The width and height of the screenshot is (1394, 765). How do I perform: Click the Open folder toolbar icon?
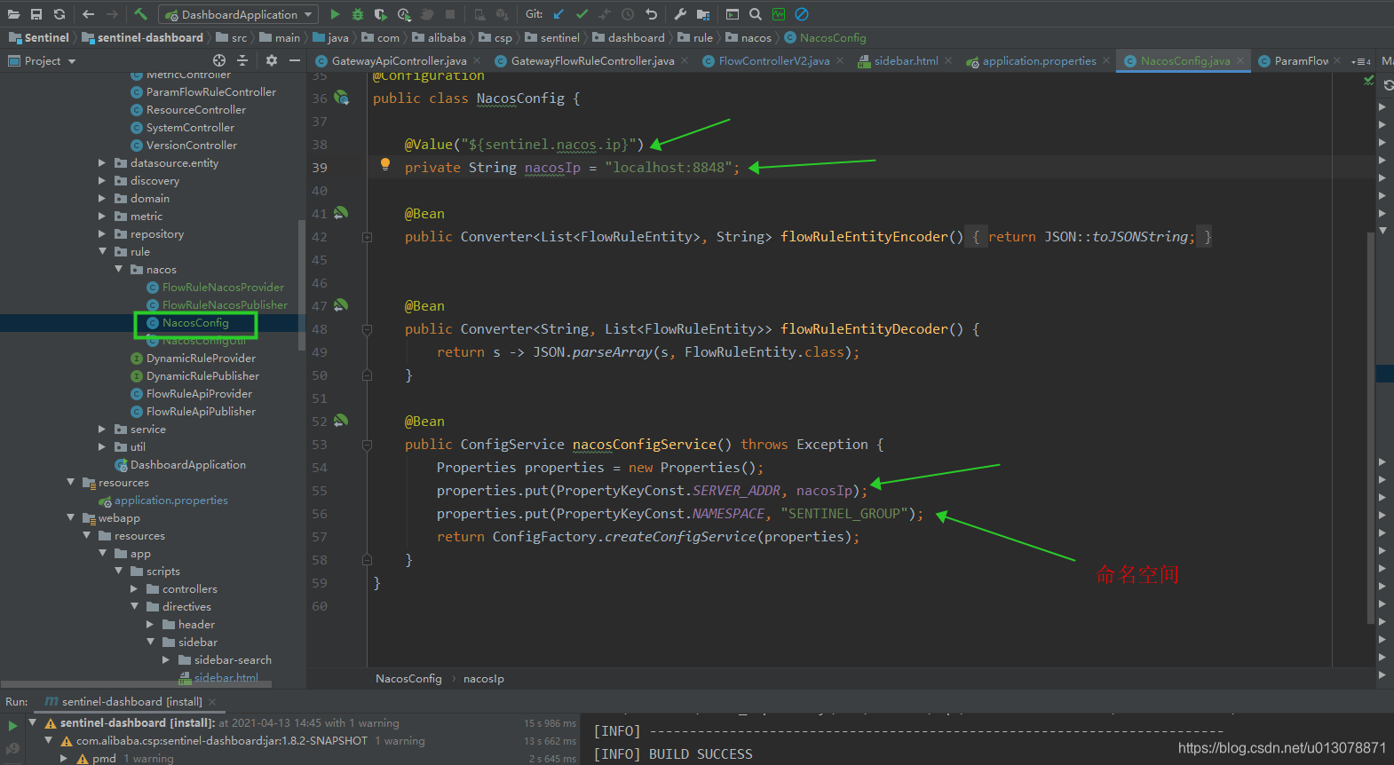pyautogui.click(x=13, y=14)
